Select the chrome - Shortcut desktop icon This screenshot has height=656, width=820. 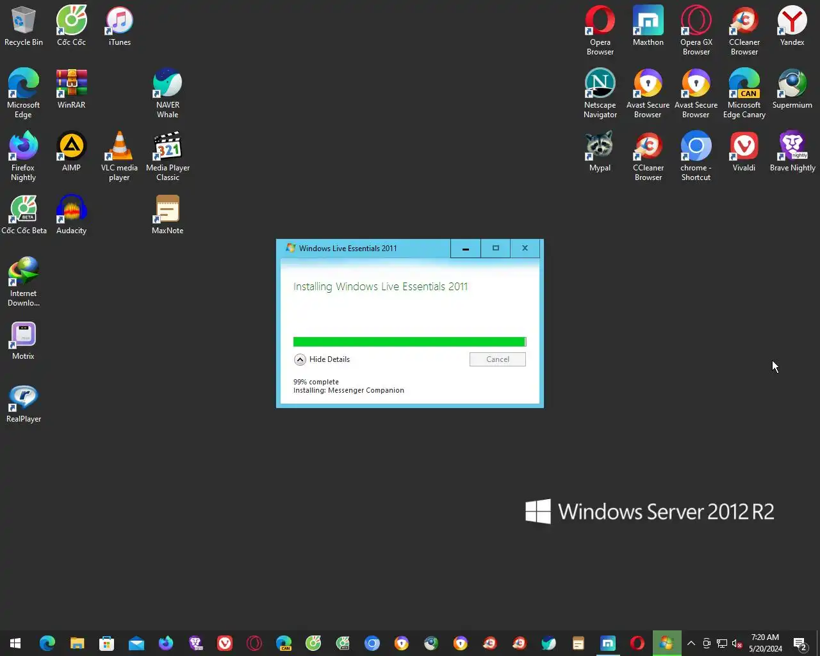[696, 156]
